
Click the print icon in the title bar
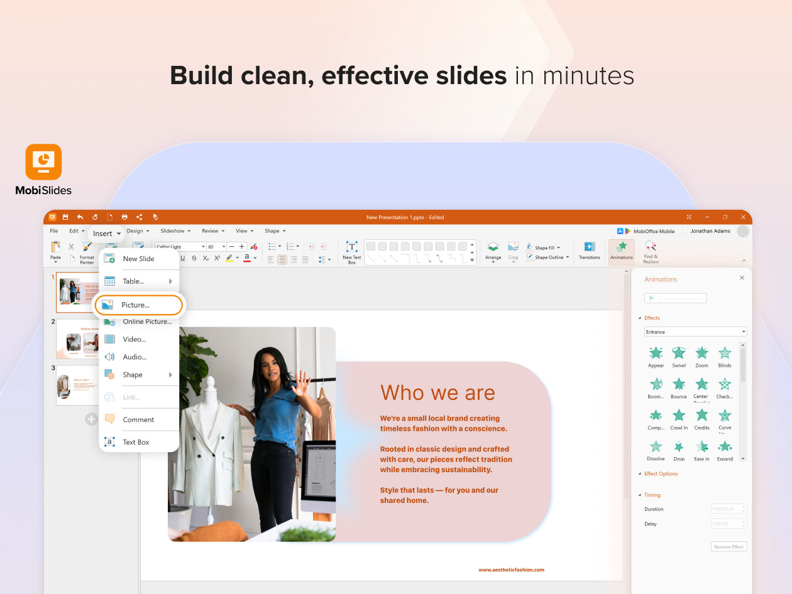(x=124, y=217)
